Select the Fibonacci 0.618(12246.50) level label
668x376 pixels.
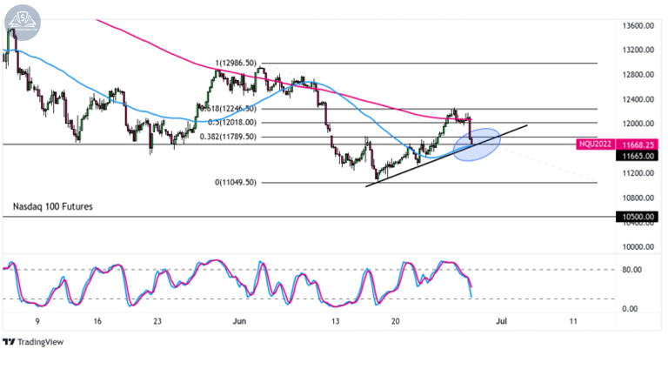[x=228, y=109]
